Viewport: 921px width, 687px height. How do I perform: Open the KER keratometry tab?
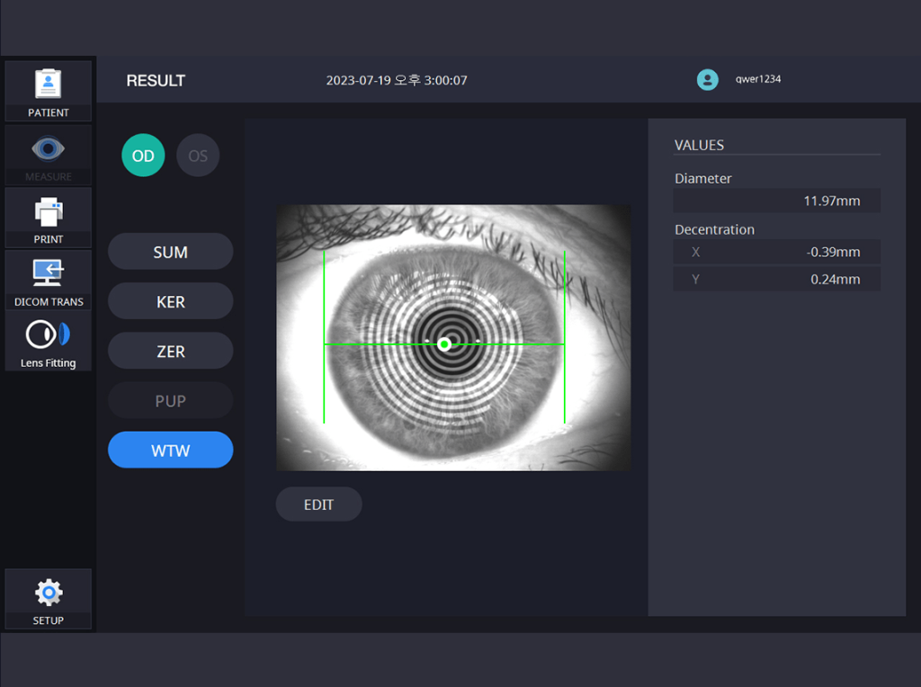170,302
